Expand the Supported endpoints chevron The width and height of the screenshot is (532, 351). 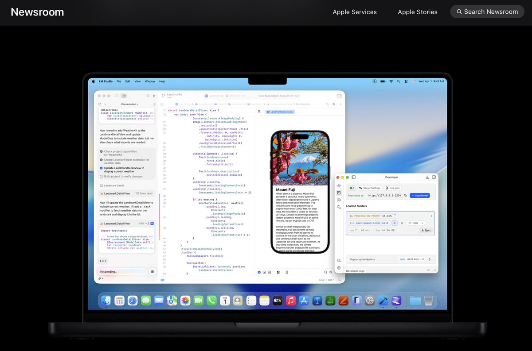coord(430,259)
